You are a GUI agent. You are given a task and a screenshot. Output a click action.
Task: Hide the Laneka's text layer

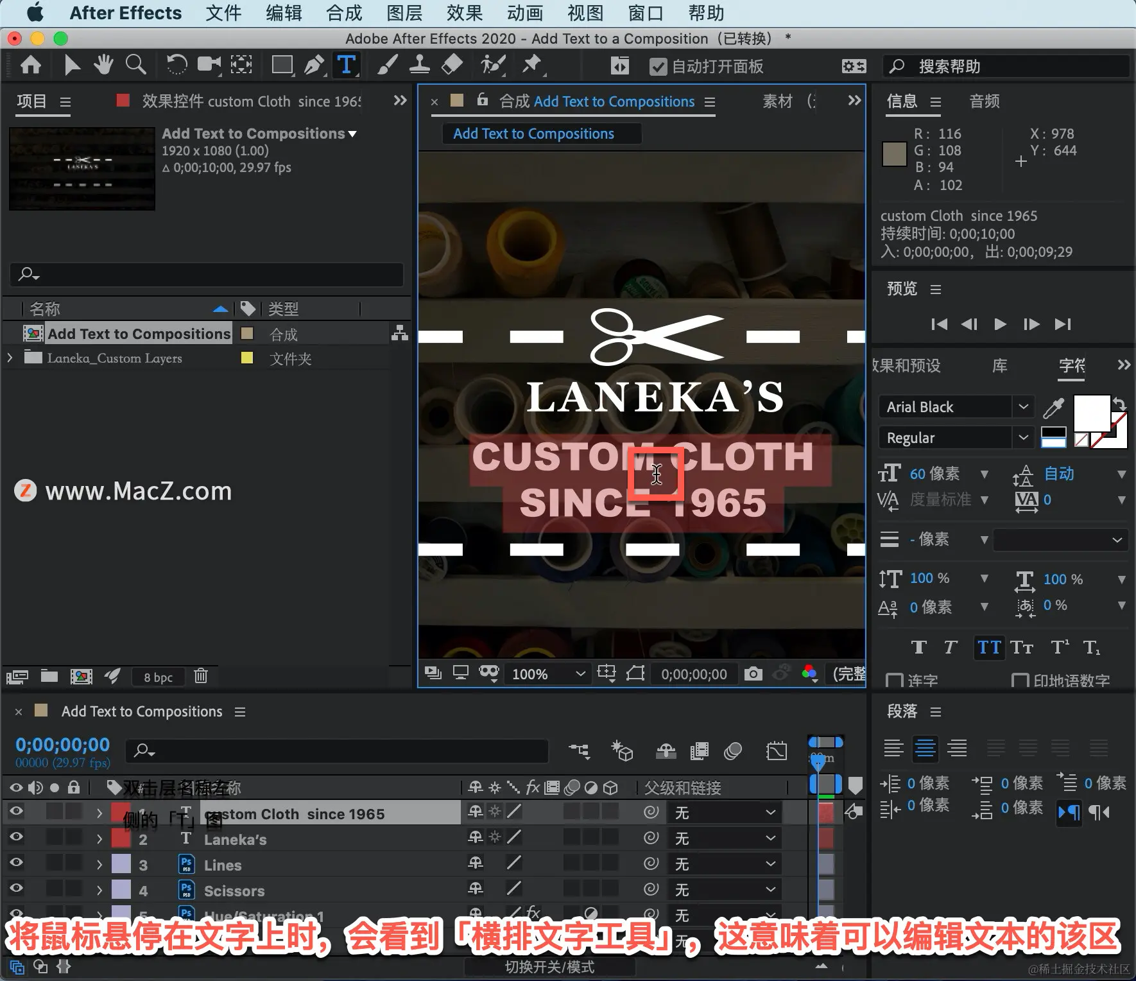tap(16, 837)
